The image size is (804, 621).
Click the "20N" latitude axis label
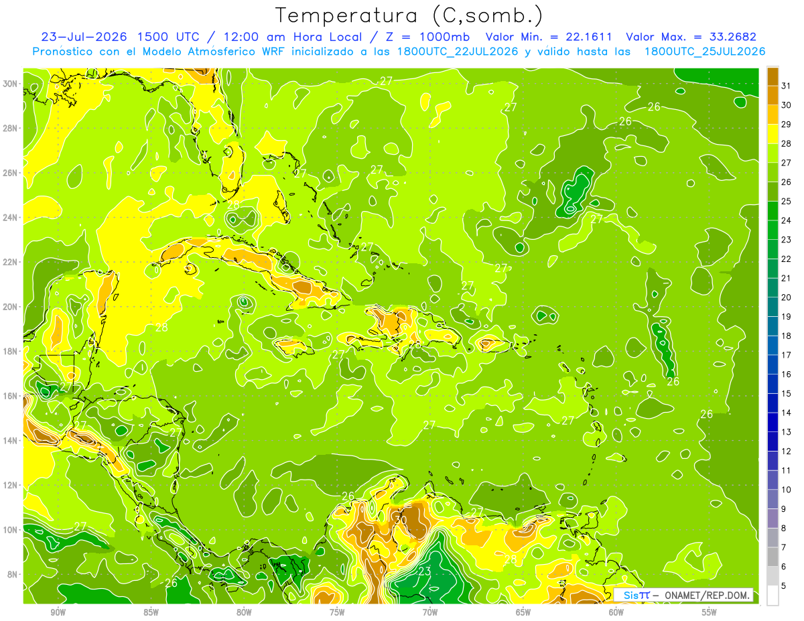(x=11, y=306)
